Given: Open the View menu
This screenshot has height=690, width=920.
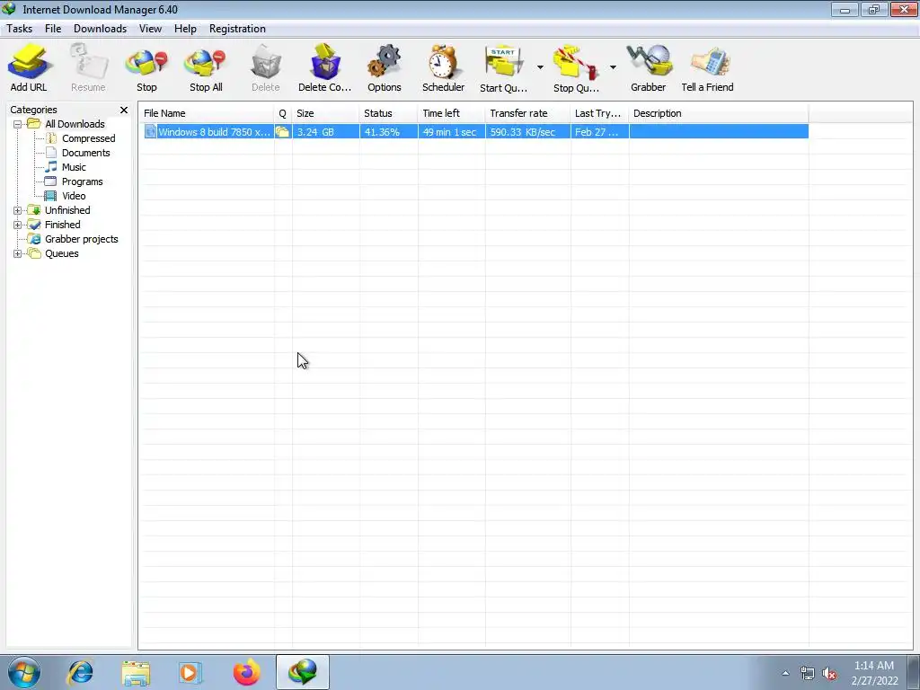Looking at the screenshot, I should [150, 29].
